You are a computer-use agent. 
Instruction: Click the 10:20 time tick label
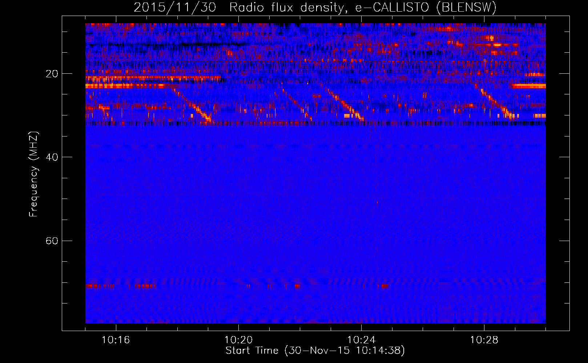[238, 340]
